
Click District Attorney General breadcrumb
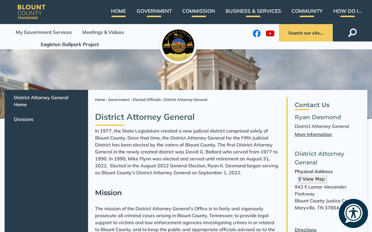point(185,99)
